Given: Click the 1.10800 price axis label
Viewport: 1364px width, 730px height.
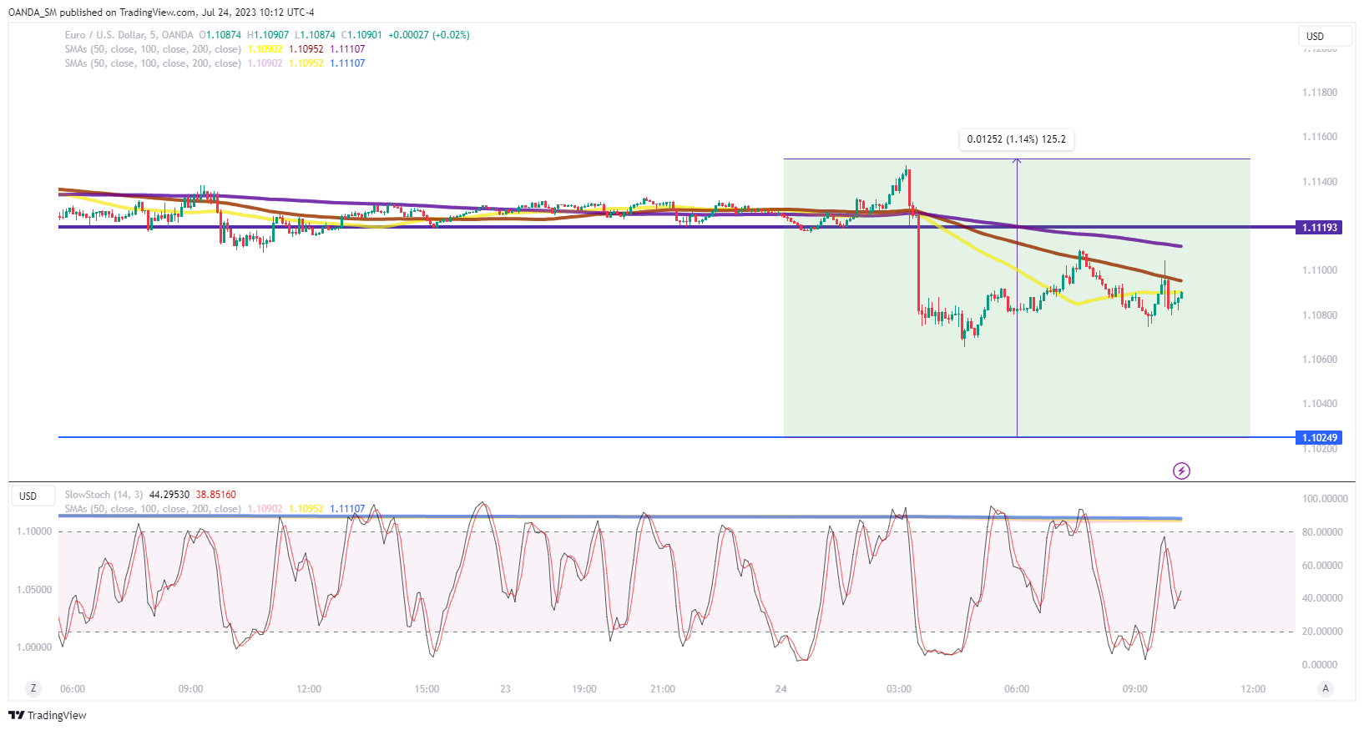Looking at the screenshot, I should pyautogui.click(x=1320, y=315).
